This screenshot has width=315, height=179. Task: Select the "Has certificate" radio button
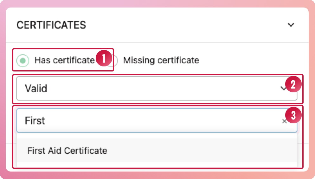click(23, 60)
